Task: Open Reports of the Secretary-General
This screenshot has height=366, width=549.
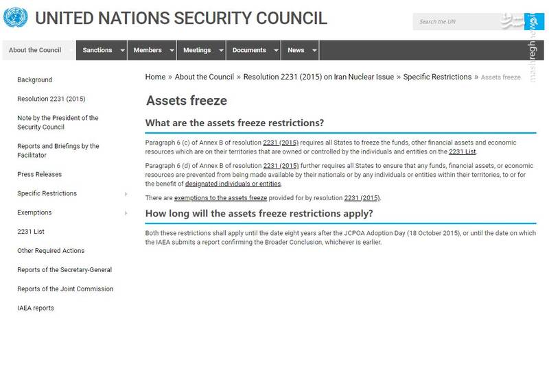Action: pos(65,270)
